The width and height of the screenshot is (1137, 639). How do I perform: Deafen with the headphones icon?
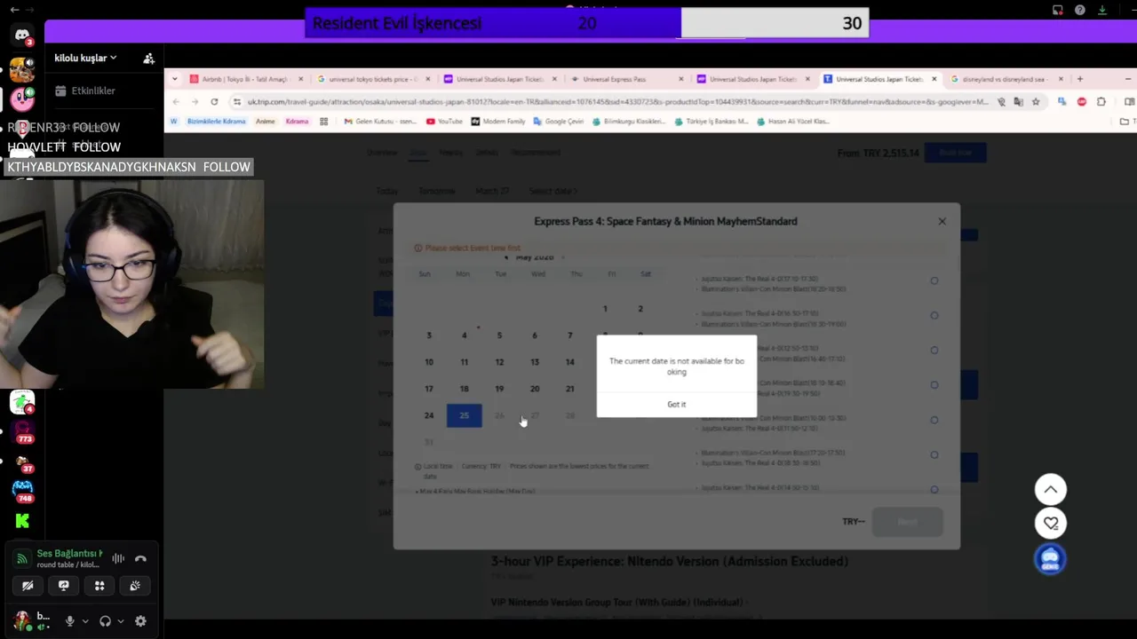tap(105, 621)
